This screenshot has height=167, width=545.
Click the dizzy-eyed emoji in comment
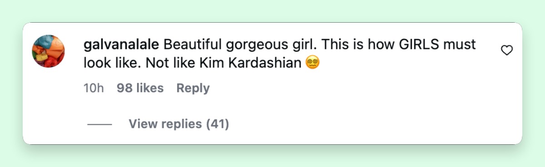pos(312,62)
